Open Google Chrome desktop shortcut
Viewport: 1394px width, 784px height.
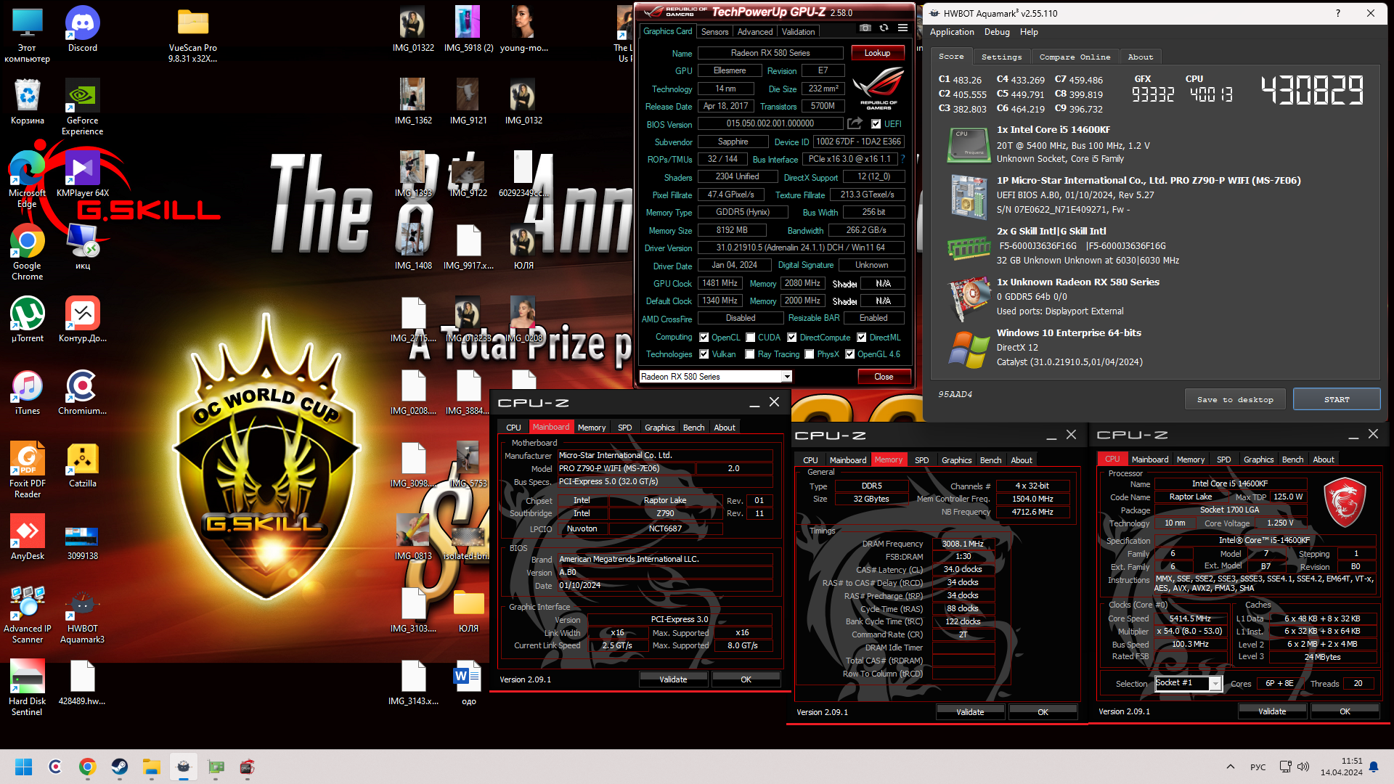coord(28,252)
